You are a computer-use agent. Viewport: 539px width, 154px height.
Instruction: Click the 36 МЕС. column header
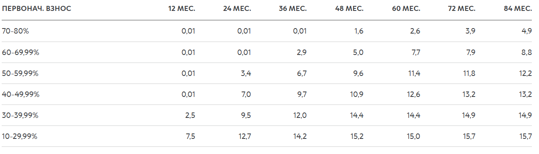tap(293, 9)
